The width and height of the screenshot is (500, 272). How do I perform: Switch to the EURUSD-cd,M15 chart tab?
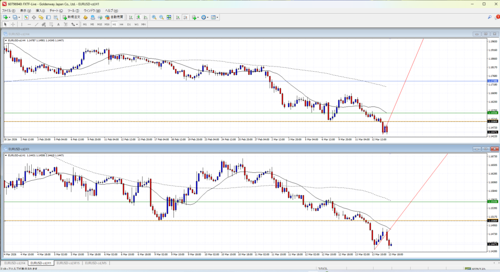[x=68, y=263]
